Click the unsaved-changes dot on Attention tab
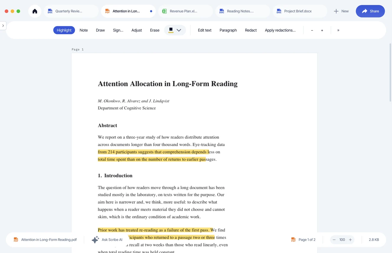Viewport: 392px width, 253px height. pyautogui.click(x=151, y=11)
